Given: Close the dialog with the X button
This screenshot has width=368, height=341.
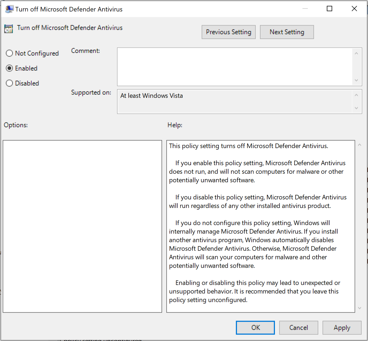Looking at the screenshot, I should pos(354,9).
